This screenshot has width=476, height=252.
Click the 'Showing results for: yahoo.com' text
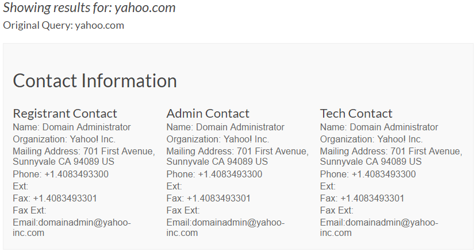pos(89,7)
